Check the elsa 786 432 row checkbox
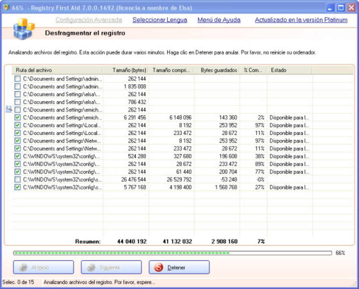Screen dimensions: 359x289 point(17,102)
